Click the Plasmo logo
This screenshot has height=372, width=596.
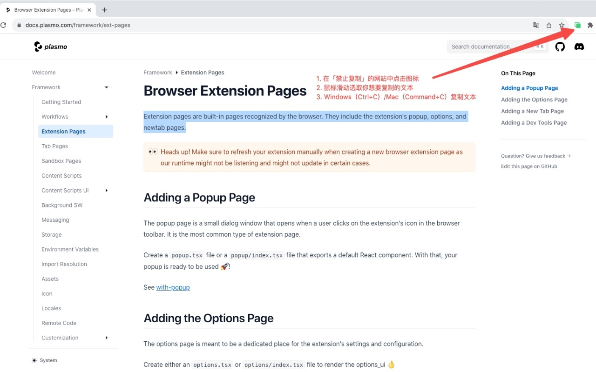click(51, 46)
